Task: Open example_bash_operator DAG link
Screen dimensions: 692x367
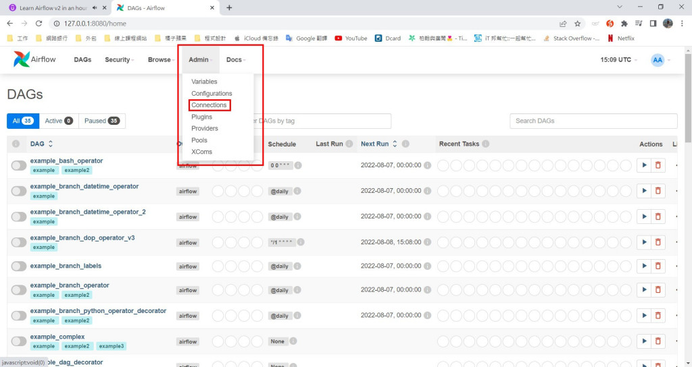Action: tap(66, 161)
